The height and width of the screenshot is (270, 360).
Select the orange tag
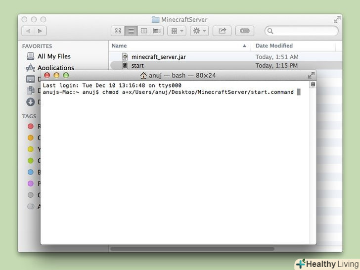[x=31, y=138]
